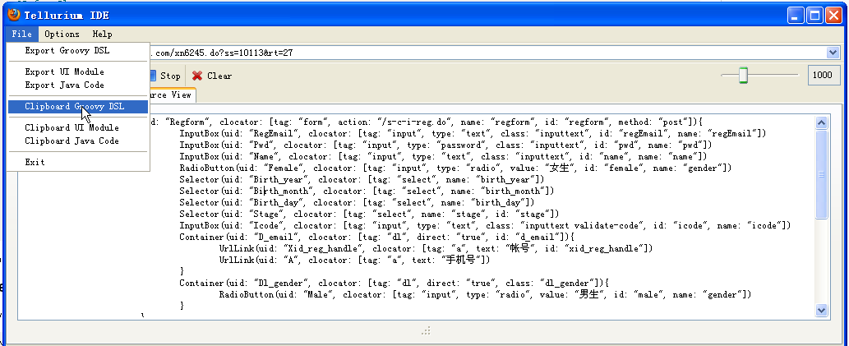Click the Container "Dl_gender" line
849x346 pixels.
(x=395, y=284)
